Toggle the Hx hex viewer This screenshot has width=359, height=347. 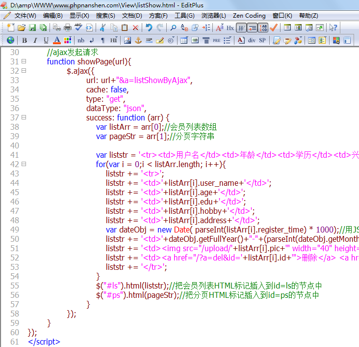[230, 28]
